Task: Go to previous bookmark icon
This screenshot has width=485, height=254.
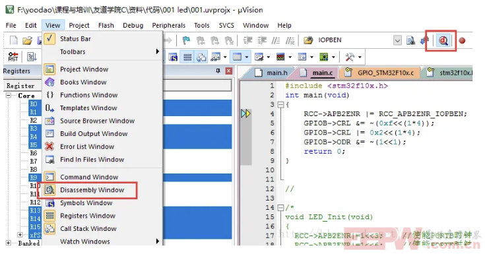Action: point(201,40)
